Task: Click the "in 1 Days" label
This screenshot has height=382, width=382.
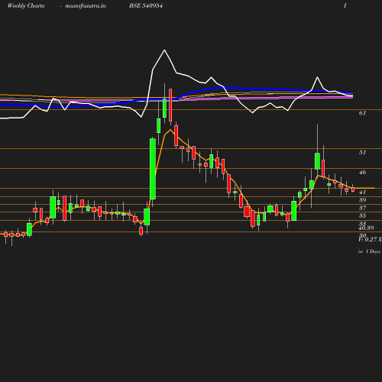Action: click(x=369, y=251)
